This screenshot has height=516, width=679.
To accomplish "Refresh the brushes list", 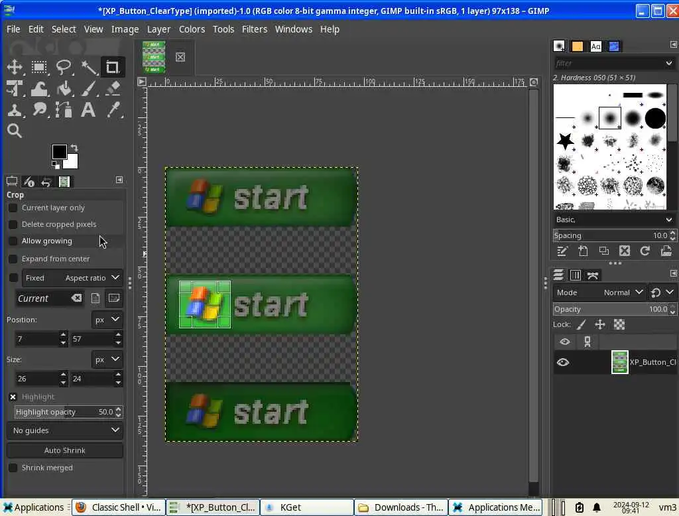I will 645,251.
